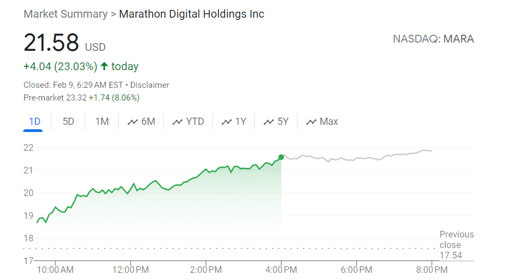
Task: Click the Previous close 17.54 label
Action: tap(457, 245)
